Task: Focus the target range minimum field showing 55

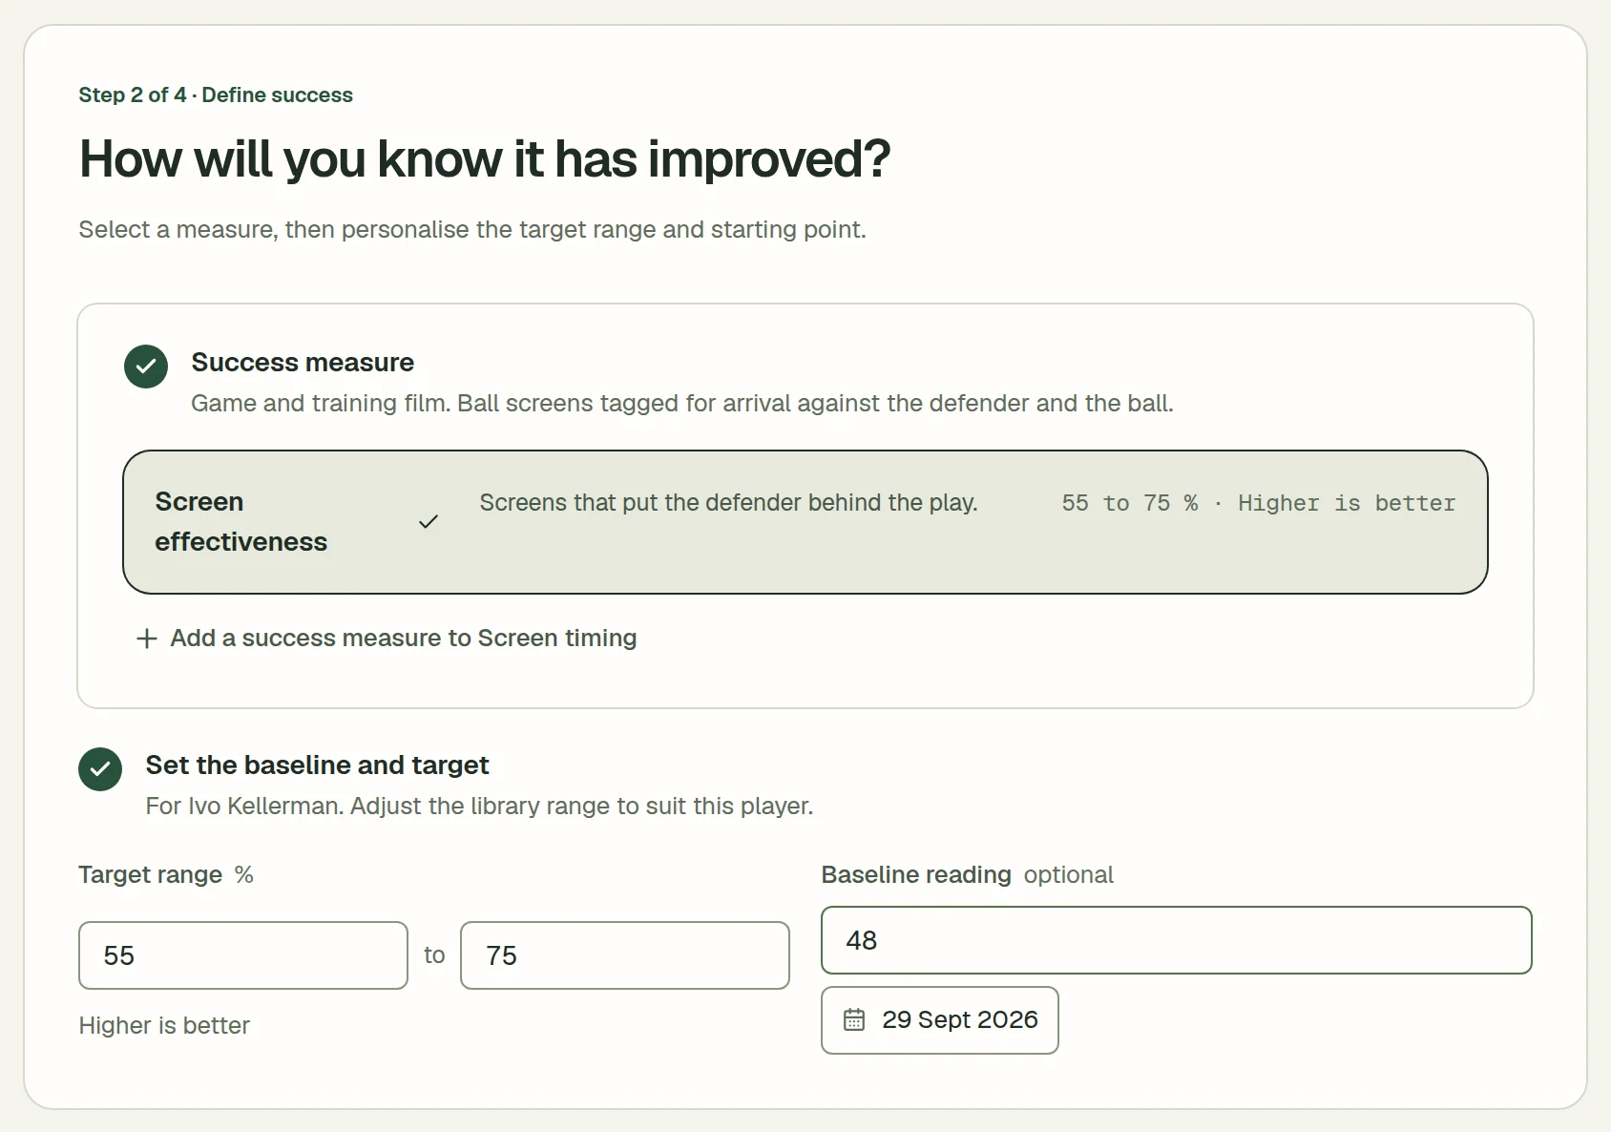Action: click(243, 955)
